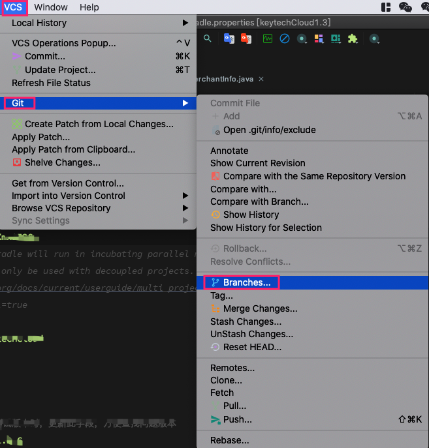Screen dimensions: 429x448
Task: Expand Import into Version Control arrow
Action: point(185,196)
